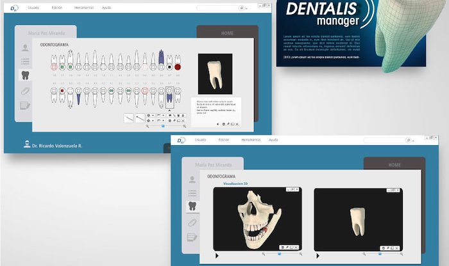Screen dimensions: 449x266
Task: Select the straight probe line tool
Action: (140, 118)
